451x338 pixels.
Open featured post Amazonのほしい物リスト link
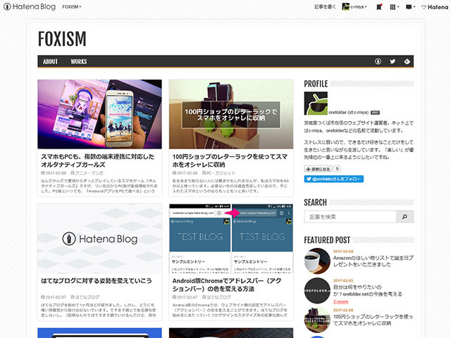(x=373, y=261)
